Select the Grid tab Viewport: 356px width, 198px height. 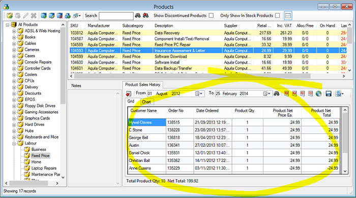tap(131, 101)
